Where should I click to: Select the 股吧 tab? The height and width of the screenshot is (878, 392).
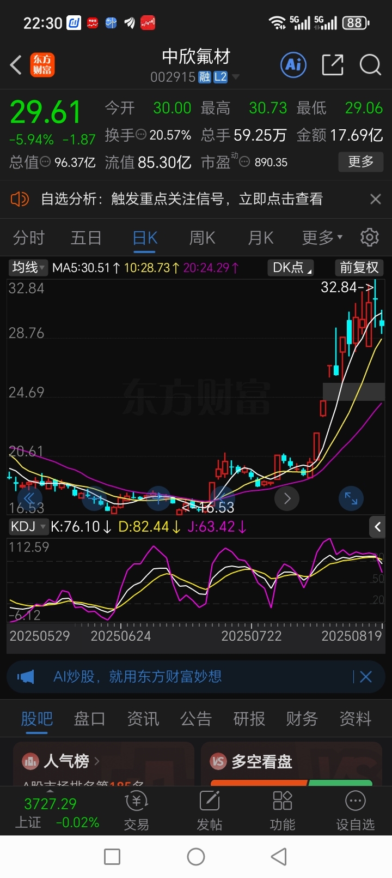[x=36, y=719]
